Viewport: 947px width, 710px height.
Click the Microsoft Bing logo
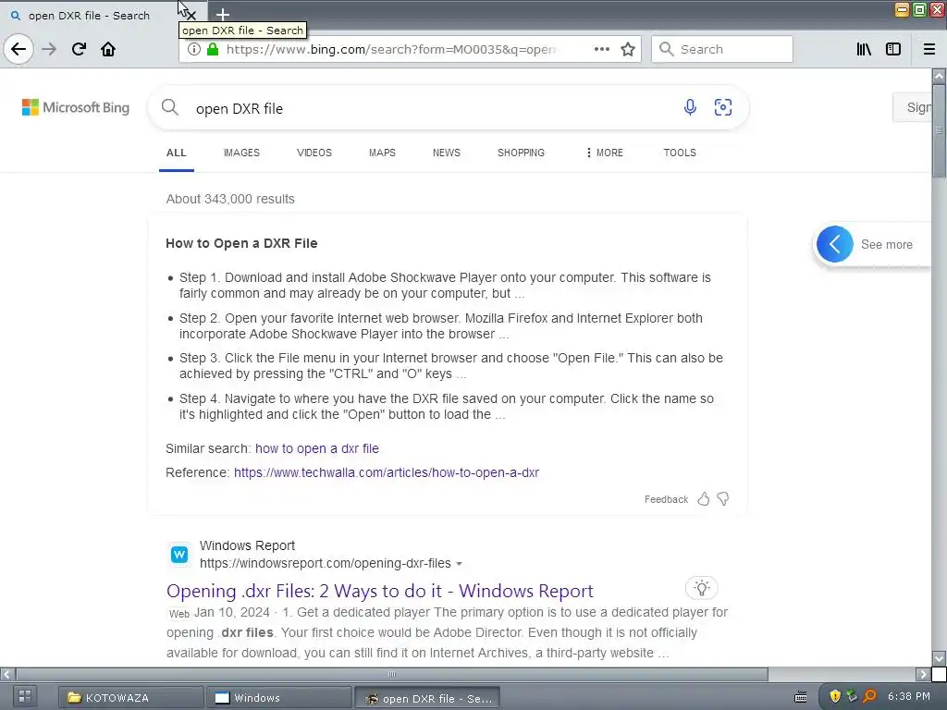point(76,107)
